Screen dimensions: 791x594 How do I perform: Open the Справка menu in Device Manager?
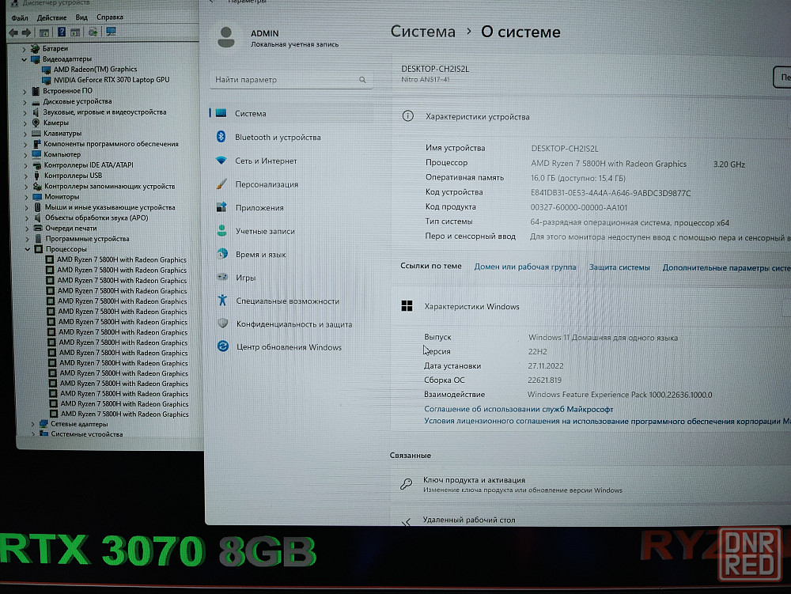[109, 17]
